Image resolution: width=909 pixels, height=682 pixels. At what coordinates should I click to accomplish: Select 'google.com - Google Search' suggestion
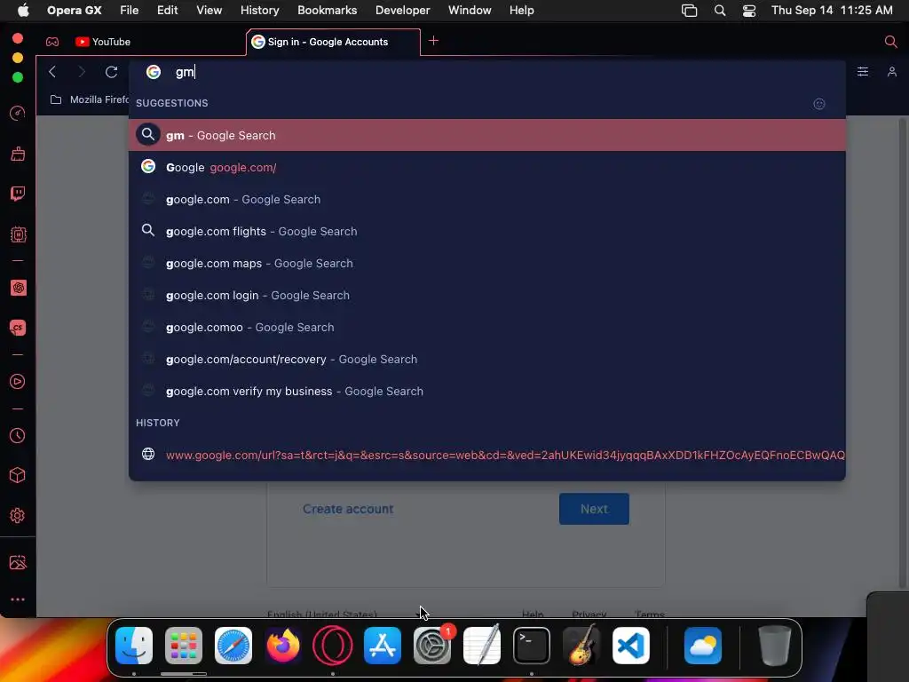[487, 199]
